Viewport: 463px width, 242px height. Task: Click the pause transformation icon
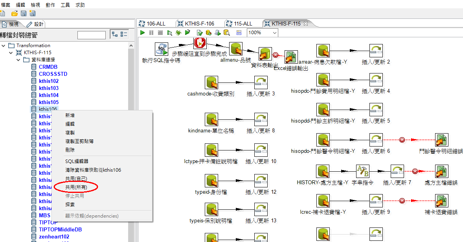pos(151,33)
